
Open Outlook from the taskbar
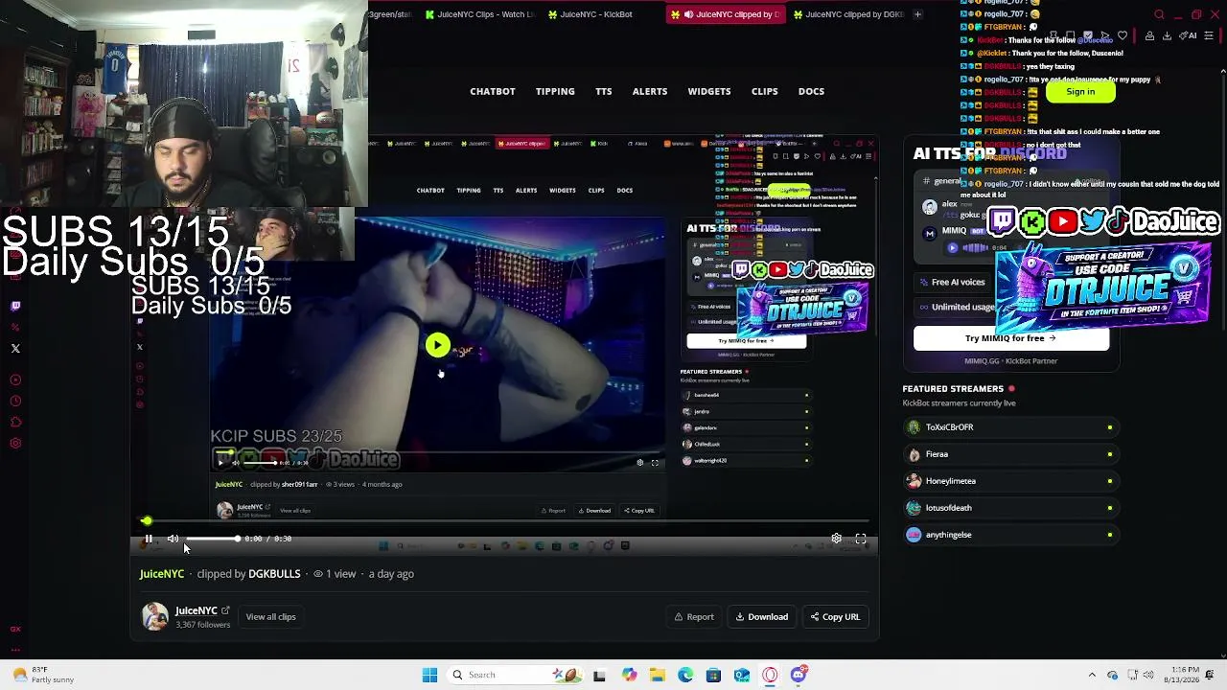coord(742,675)
